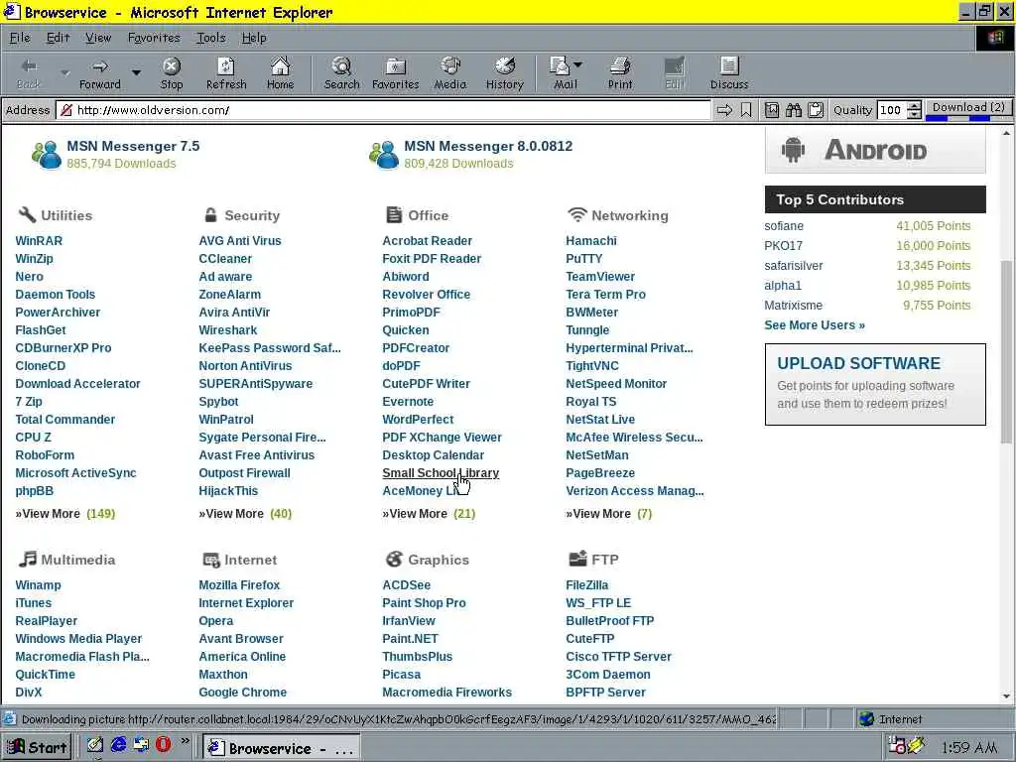
Task: Click the vertical scrollbar thumb
Action: tap(1006, 352)
